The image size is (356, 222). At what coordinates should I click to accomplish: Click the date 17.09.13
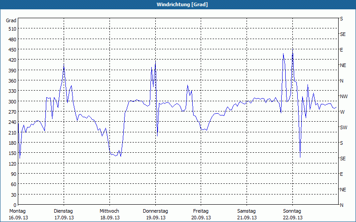[x=64, y=218]
